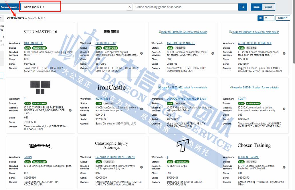
Task: Clear the Talon Tools, LLC search text
Action: (129, 7)
